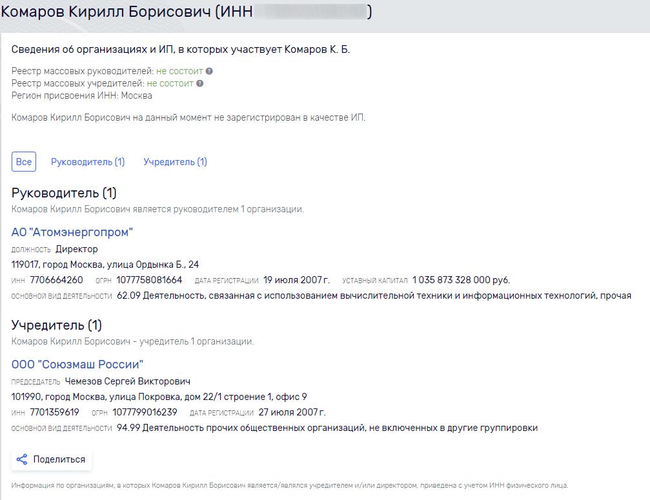Click the charter capital 1 035 873 328 000 руб.
650x500 pixels.
(x=461, y=280)
